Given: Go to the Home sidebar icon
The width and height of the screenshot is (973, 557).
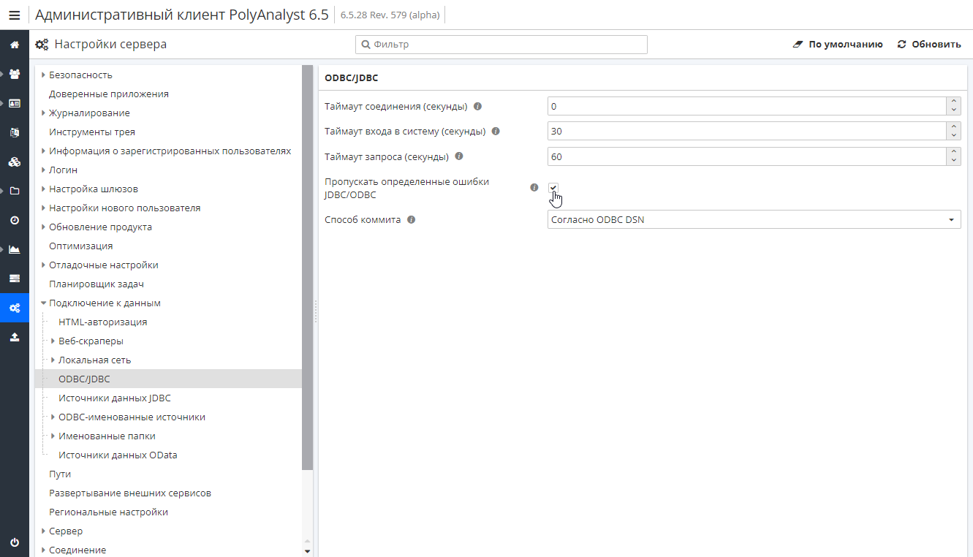Looking at the screenshot, I should pos(14,45).
